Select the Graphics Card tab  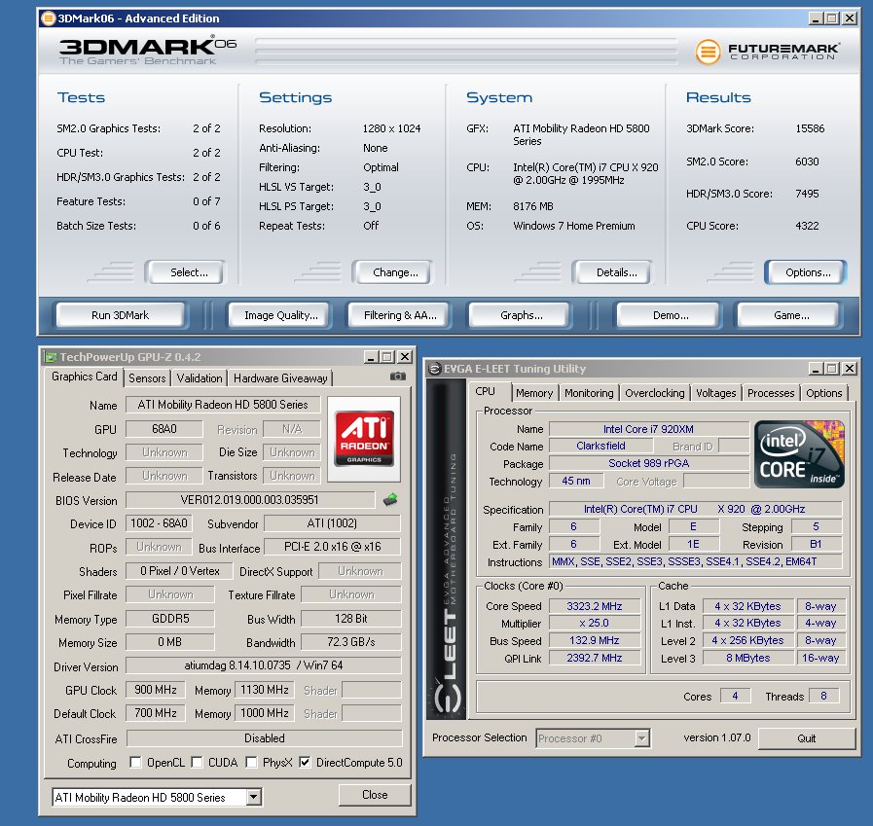84,377
